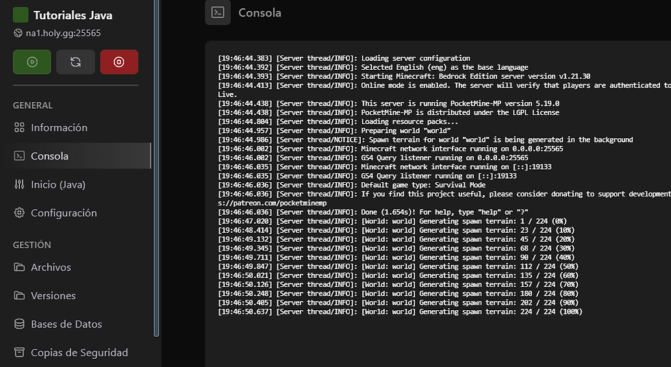This screenshot has width=671, height=367.
Task: Click spawn terrain line 135 / 224 (60%)
Action: coord(398,275)
